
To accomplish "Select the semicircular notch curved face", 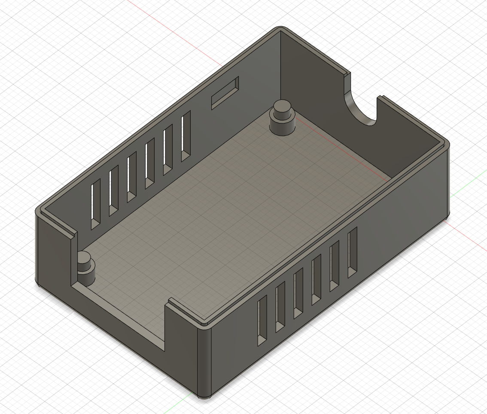I will [x=357, y=109].
